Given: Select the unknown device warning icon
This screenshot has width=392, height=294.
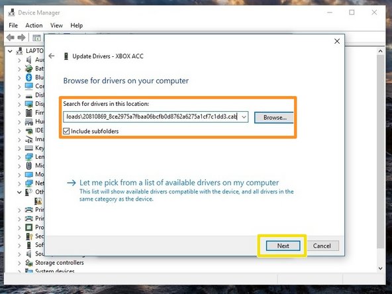Looking at the screenshot, I should coord(38,201).
